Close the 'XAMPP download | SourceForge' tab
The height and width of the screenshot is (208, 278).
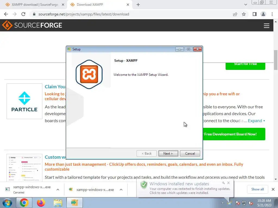point(63,5)
